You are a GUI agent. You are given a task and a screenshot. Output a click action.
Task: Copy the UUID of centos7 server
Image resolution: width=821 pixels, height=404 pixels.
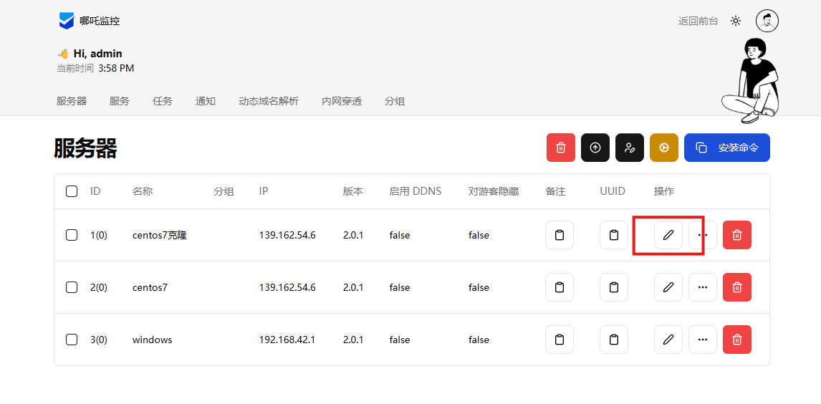click(x=614, y=287)
